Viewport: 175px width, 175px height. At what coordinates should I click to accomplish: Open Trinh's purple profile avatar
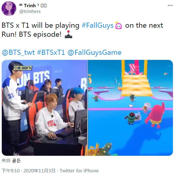9,9
